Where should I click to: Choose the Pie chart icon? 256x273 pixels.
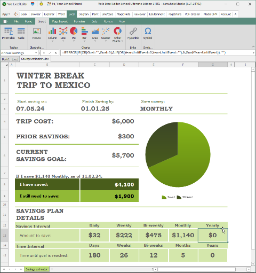[74, 34]
